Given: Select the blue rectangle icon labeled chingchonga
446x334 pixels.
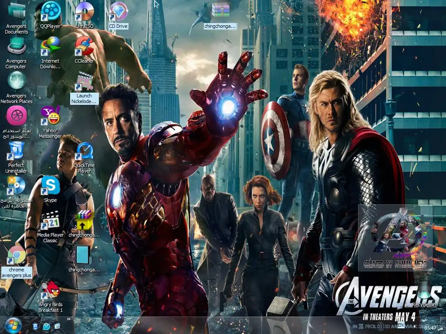Looking at the screenshot, I should (x=84, y=259).
